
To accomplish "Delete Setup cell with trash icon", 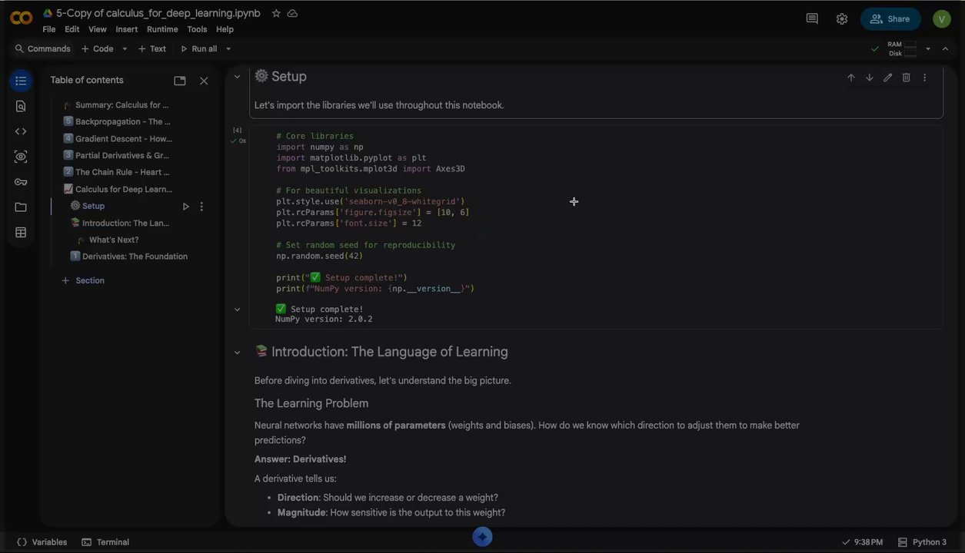I will click(907, 78).
